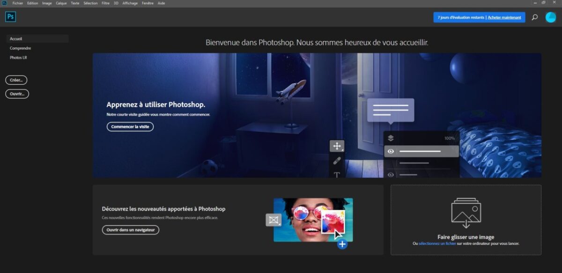Image resolution: width=562 pixels, height=273 pixels.
Task: Open the Aide menu
Action: (x=162, y=3)
